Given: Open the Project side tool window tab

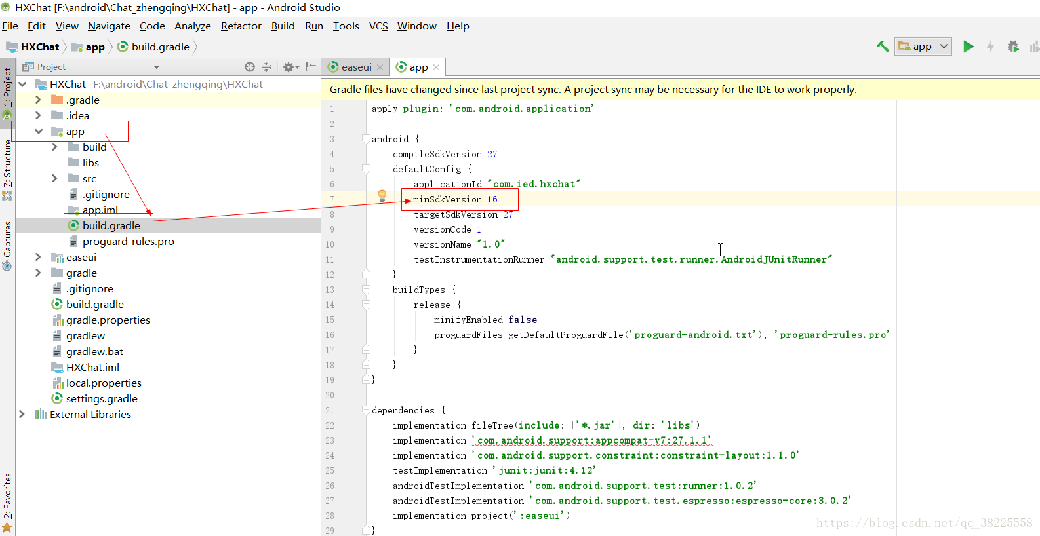Looking at the screenshot, I should (7, 92).
